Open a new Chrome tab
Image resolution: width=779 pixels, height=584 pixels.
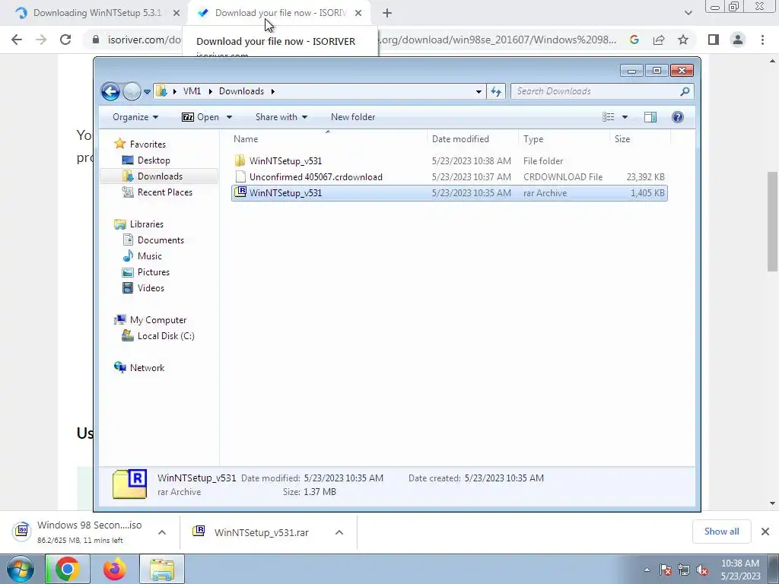pyautogui.click(x=387, y=13)
